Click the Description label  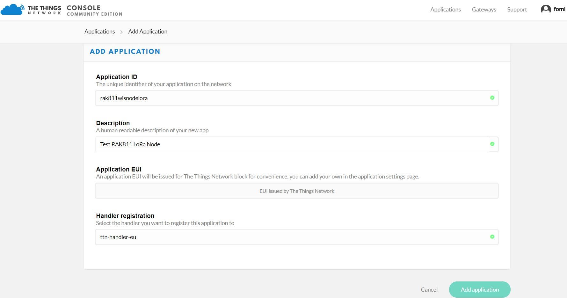point(113,123)
